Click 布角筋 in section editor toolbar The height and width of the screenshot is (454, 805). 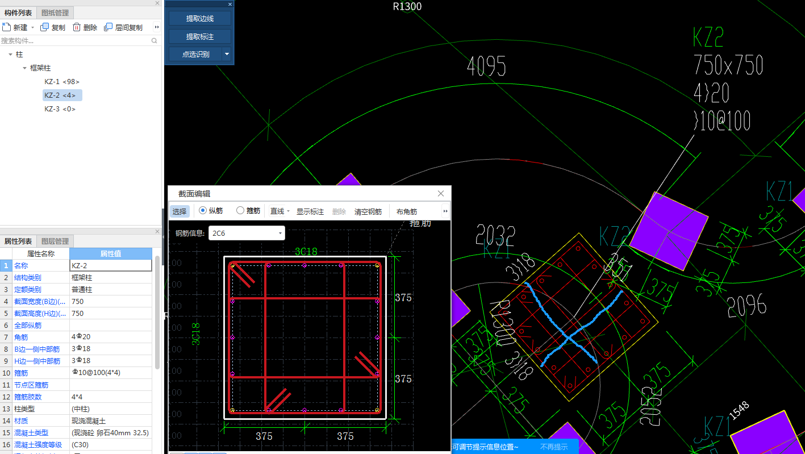pyautogui.click(x=407, y=211)
